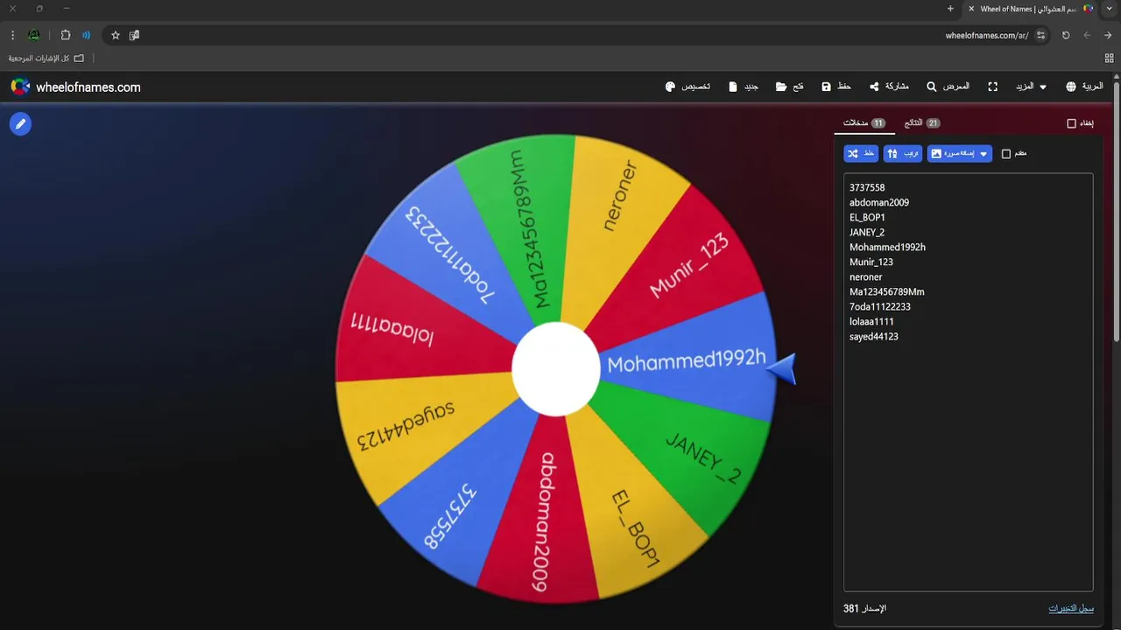Open the changelog link سجل التغييرات

(1071, 608)
